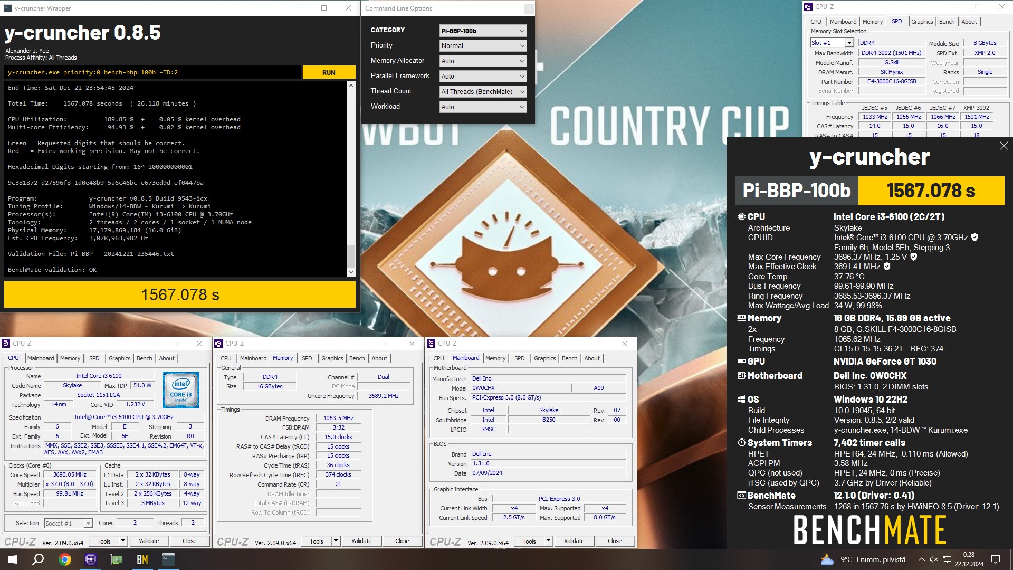
Task: Click the Memory section icon in BenchMate panel
Action: 741,318
